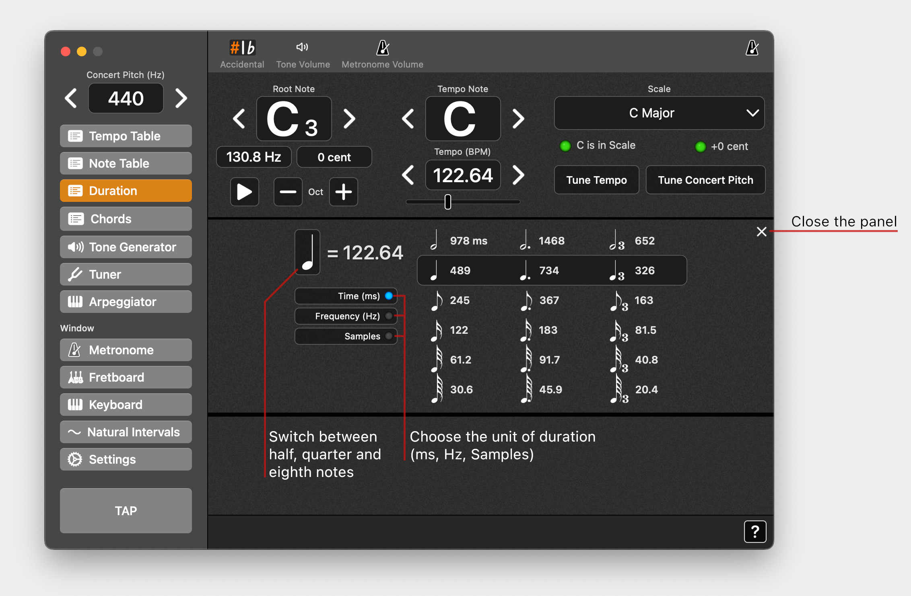The height and width of the screenshot is (596, 911).
Task: Click the C3 root note display
Action: pos(294,119)
